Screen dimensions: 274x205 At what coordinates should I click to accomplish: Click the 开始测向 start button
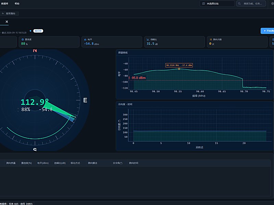[x=267, y=31]
